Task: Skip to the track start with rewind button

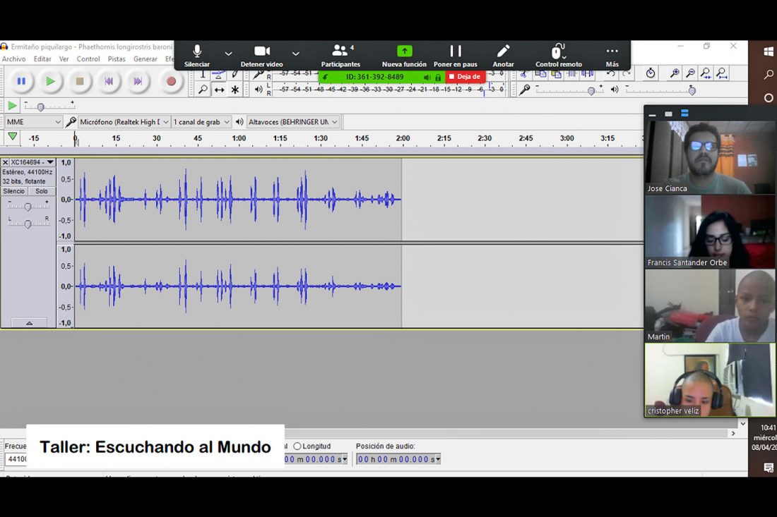Action: pos(110,81)
